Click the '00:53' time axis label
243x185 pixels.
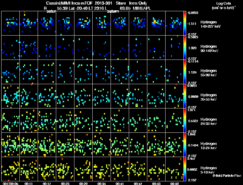pos(156,183)
